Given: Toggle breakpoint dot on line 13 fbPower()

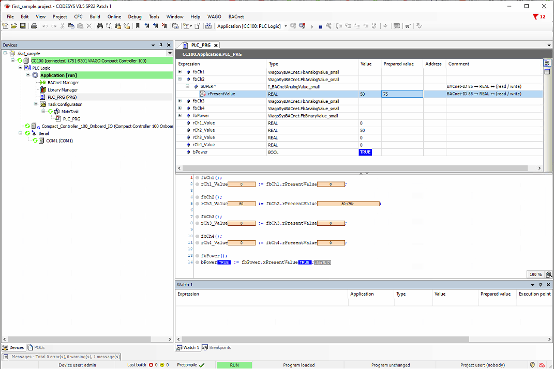Looking at the screenshot, I should tap(198, 256).
